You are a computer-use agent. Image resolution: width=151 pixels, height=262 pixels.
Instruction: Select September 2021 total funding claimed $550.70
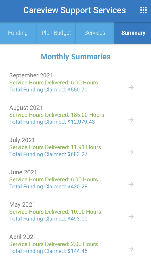pos(48,90)
